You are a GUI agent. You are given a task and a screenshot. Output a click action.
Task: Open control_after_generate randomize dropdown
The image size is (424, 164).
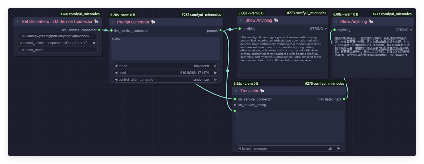coord(166,80)
